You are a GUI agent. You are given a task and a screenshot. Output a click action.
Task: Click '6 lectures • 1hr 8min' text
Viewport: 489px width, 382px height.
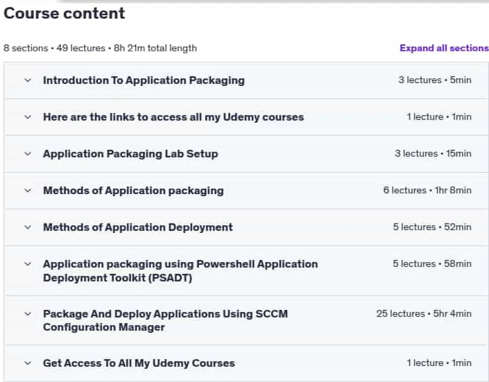pos(427,190)
